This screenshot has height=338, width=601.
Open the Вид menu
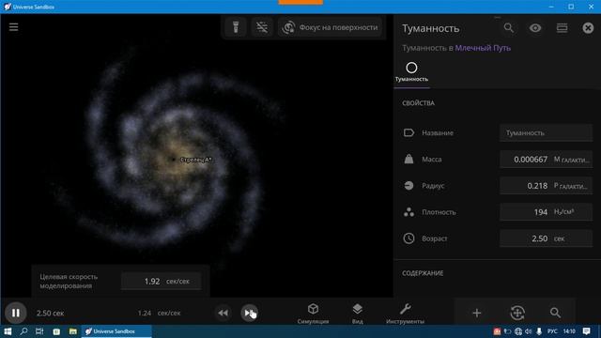pyautogui.click(x=357, y=314)
